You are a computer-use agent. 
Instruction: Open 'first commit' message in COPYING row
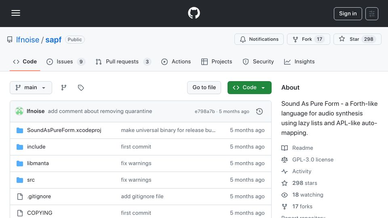tap(136, 213)
